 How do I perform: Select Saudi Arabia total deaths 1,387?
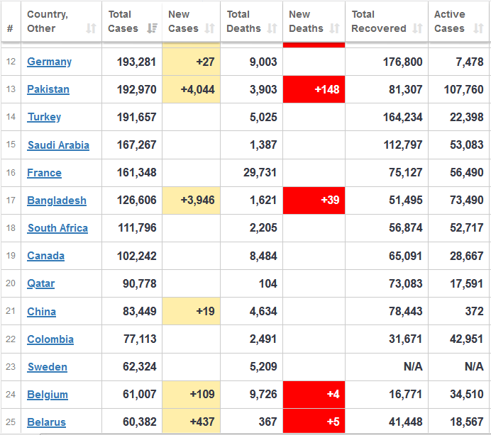click(x=263, y=145)
